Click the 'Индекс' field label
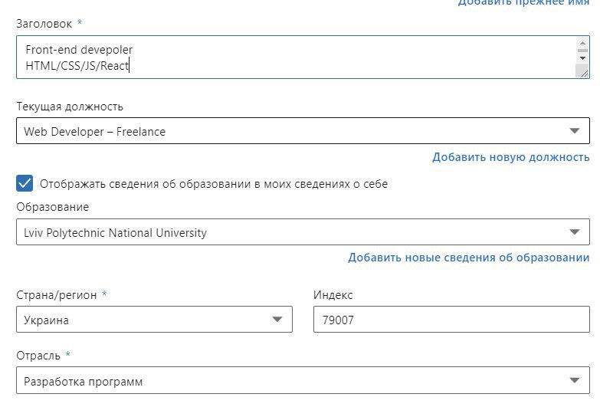Viewport: 600px width, 407px height. pyautogui.click(x=333, y=295)
